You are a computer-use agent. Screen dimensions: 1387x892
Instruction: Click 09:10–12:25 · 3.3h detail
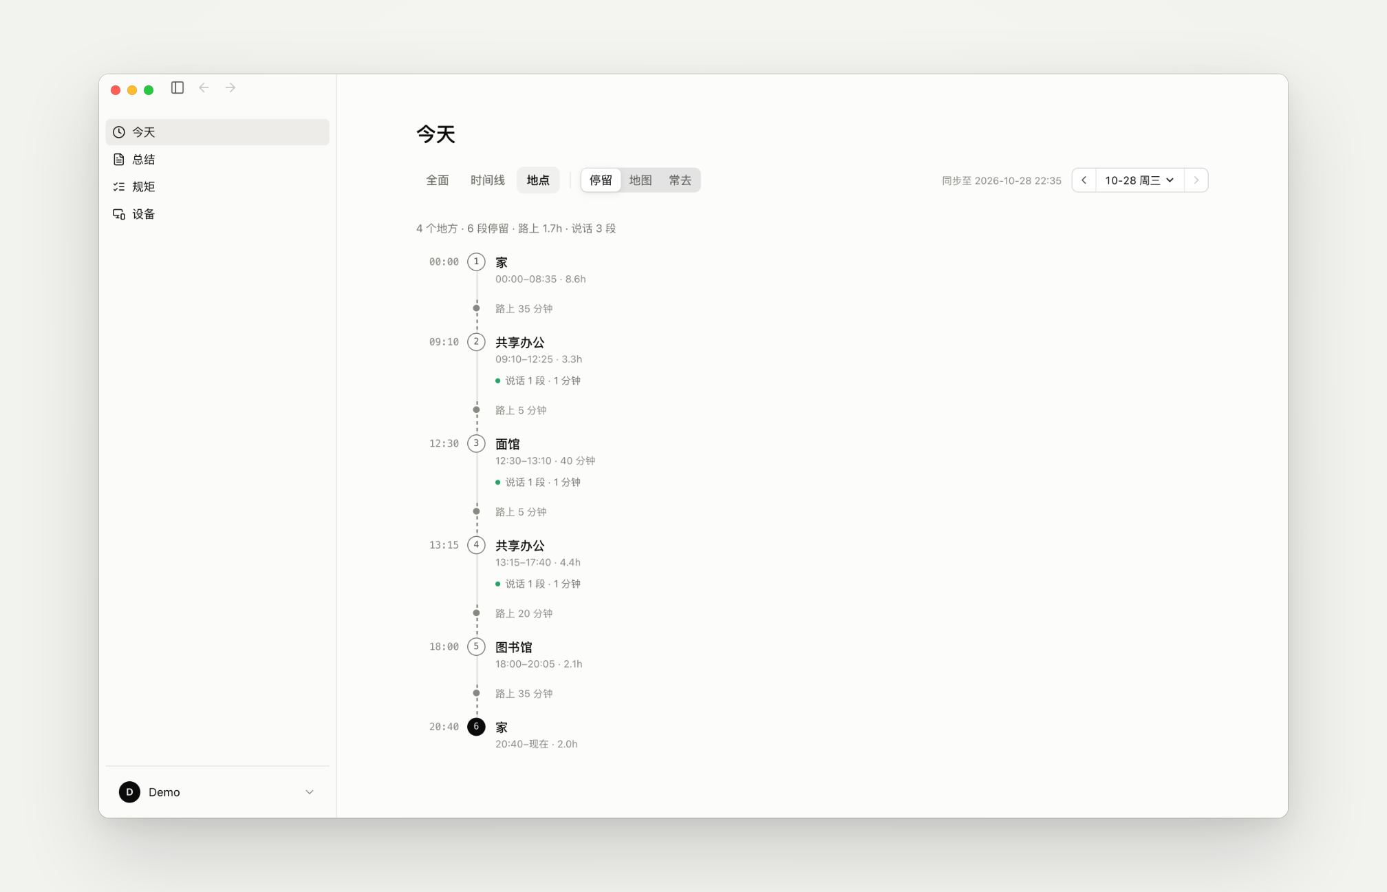539,359
